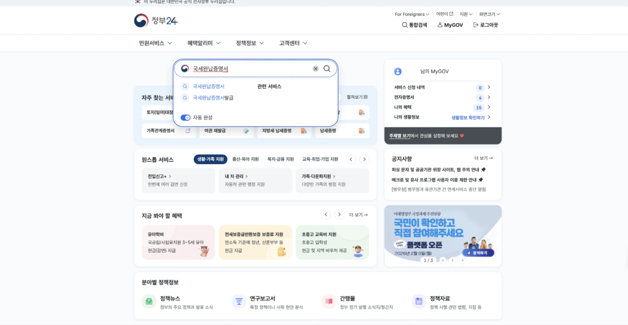Open 전자증명서 row chevron
This screenshot has width=628, height=325.
point(489,97)
